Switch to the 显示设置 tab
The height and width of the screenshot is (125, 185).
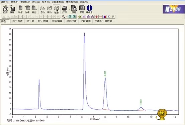click(x=71, y=21)
